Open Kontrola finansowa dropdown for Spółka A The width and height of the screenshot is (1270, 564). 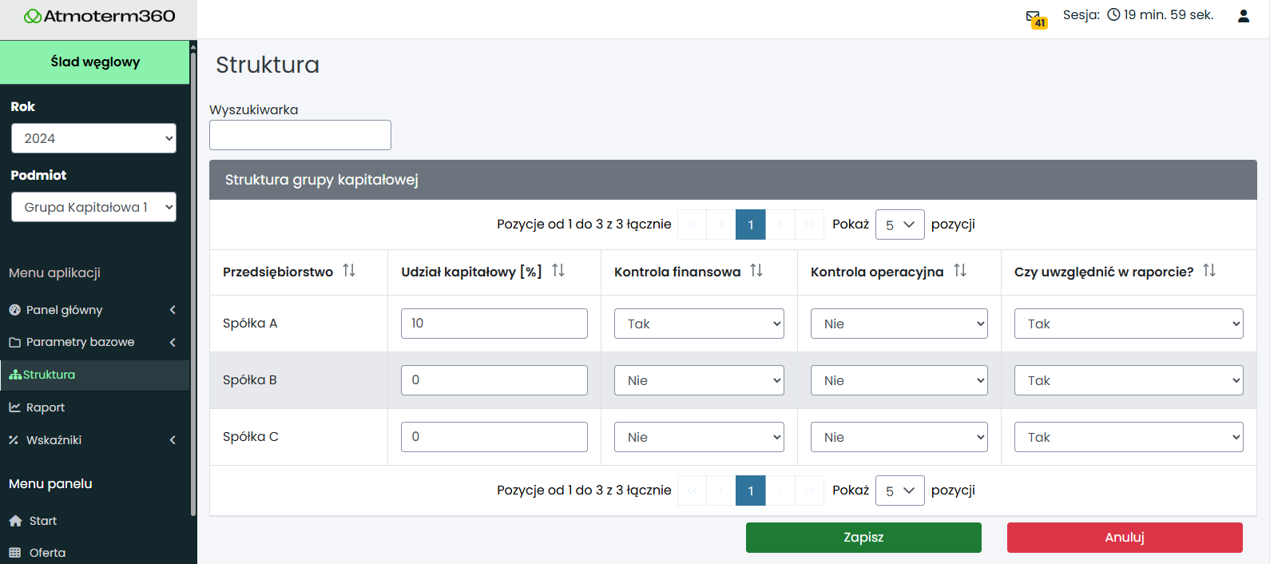(699, 324)
